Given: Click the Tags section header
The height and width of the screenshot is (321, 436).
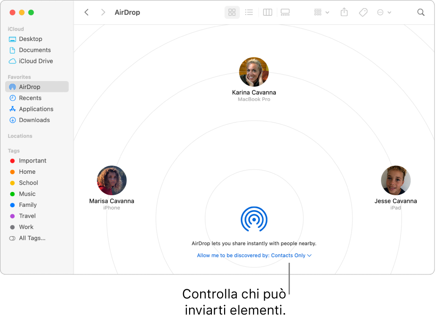Looking at the screenshot, I should 14,150.
